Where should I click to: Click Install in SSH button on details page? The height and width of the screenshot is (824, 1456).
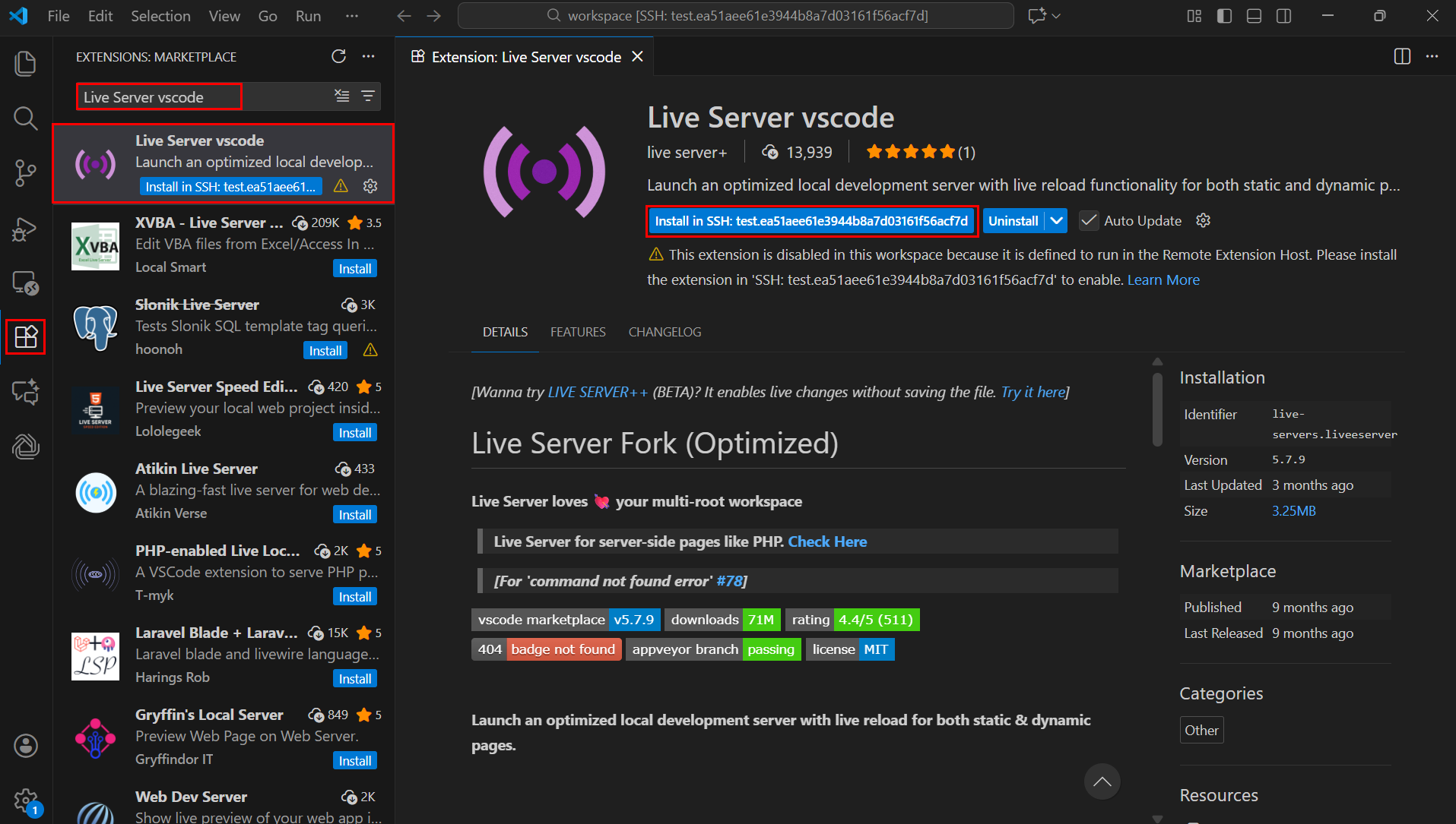[x=811, y=221]
